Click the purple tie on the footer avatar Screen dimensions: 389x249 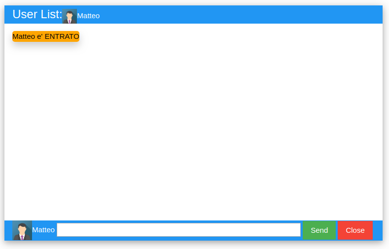[x=22, y=238]
